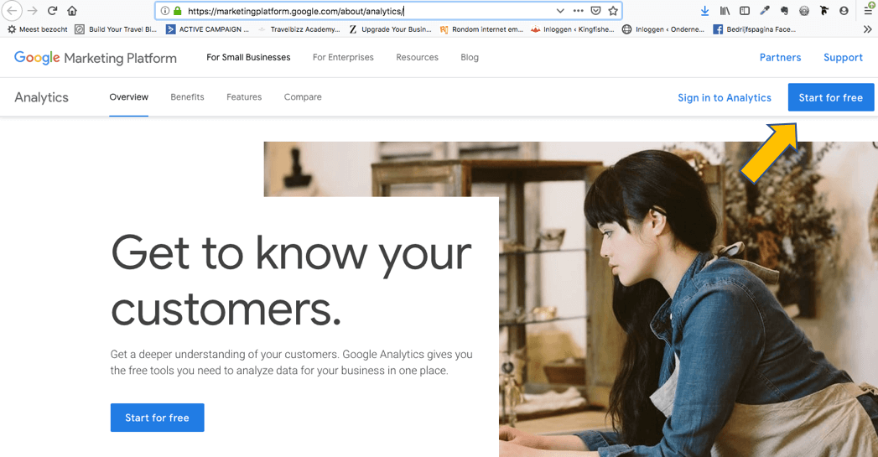Click the gray gear extension icon
The image size is (878, 457).
[x=804, y=11]
